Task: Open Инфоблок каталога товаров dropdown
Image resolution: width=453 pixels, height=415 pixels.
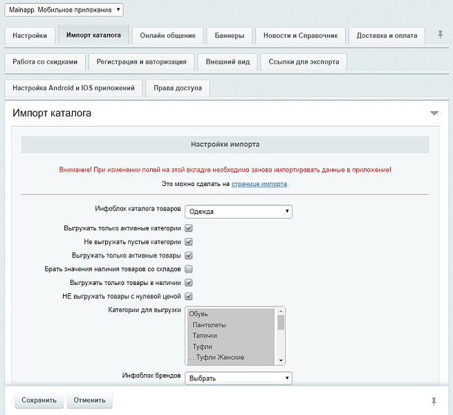Action: click(x=238, y=212)
